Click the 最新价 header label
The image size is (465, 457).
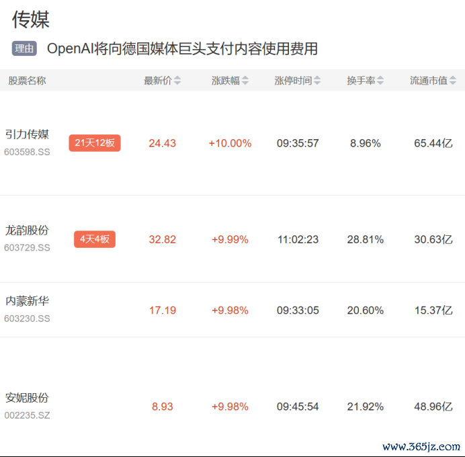pos(158,81)
